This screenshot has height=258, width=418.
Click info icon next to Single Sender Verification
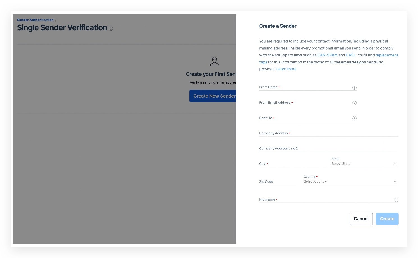pos(111,29)
